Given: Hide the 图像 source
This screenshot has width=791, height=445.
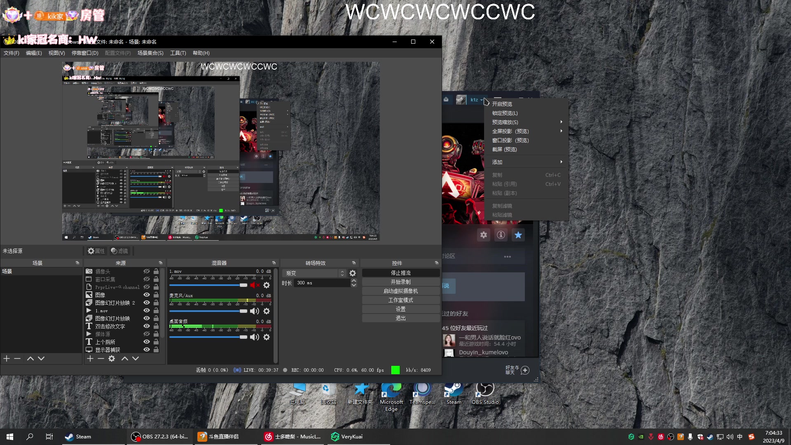Looking at the screenshot, I should [x=146, y=295].
